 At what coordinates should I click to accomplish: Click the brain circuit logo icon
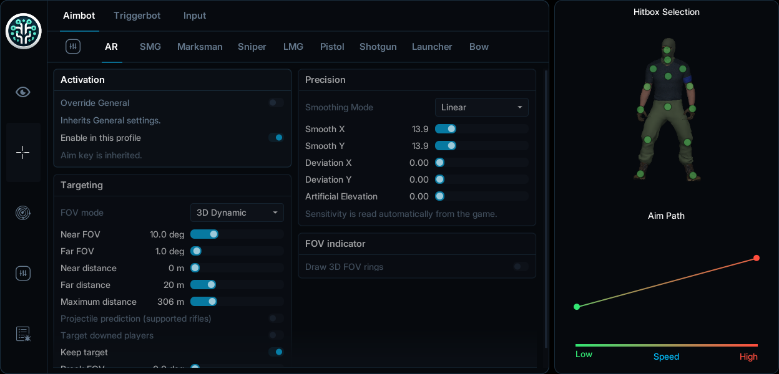(x=24, y=31)
